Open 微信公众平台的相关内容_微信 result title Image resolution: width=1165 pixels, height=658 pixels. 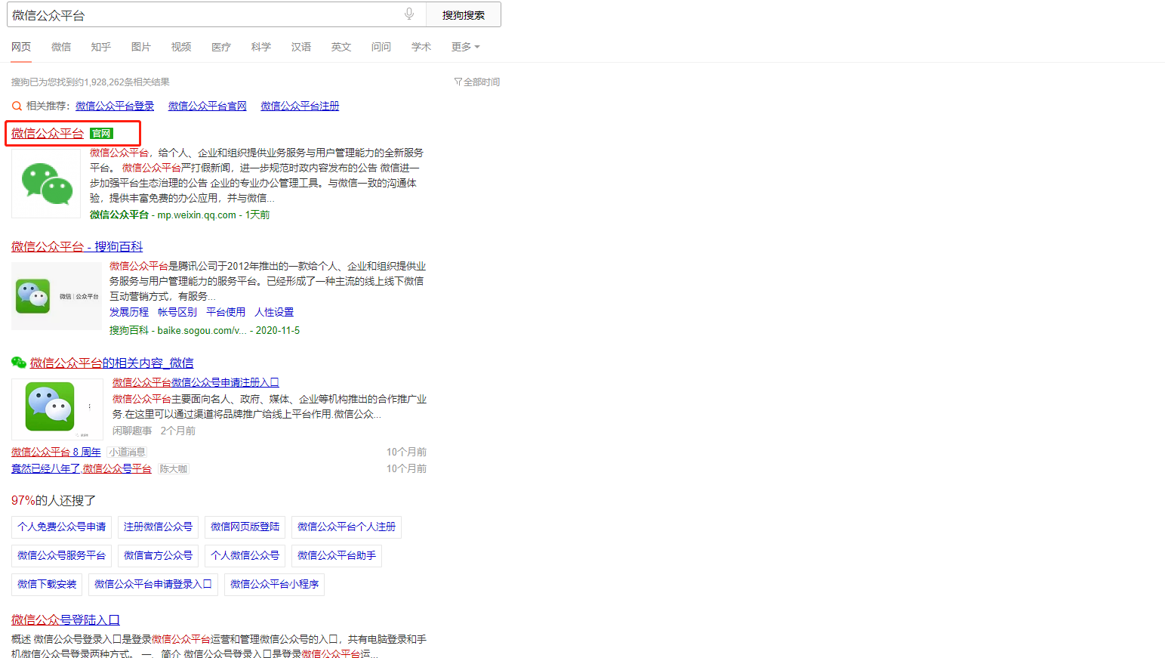[112, 363]
